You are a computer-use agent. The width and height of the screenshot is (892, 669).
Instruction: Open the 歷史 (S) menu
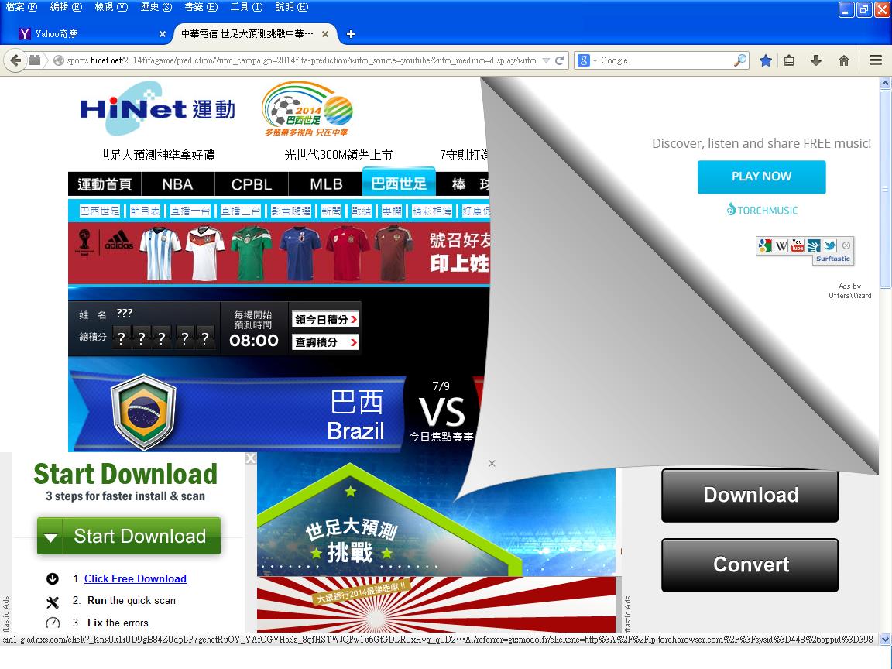[x=156, y=7]
